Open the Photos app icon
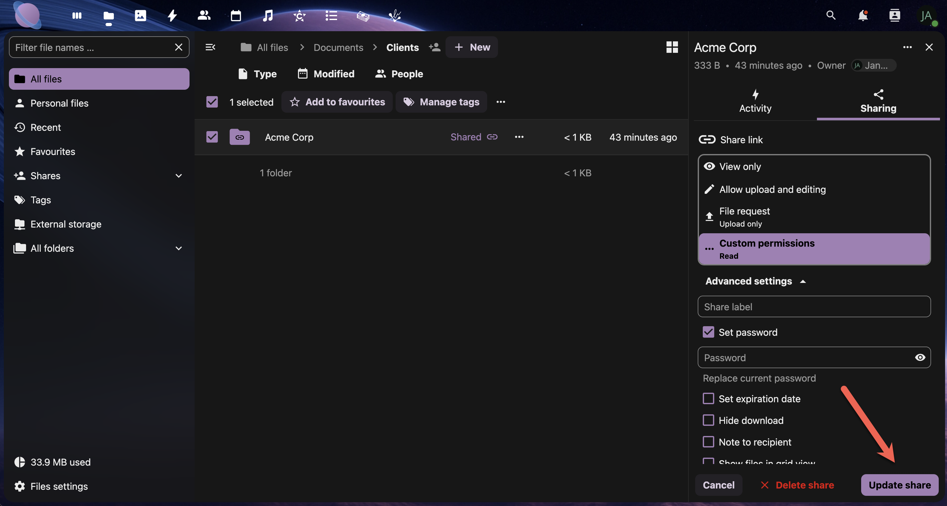The image size is (947, 506). [141, 16]
